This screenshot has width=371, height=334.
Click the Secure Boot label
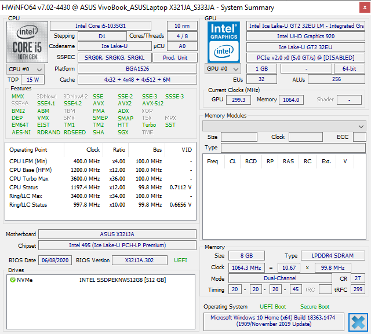314,306
